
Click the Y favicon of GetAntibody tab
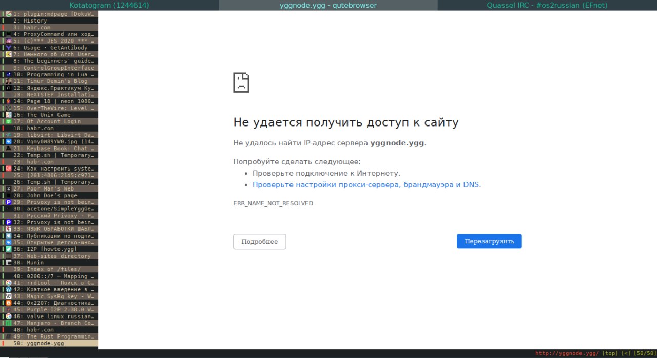click(x=9, y=48)
